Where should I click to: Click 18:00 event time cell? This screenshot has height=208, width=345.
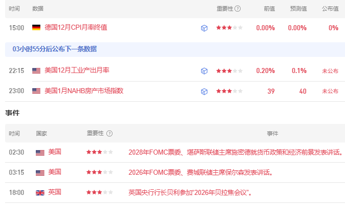click(x=17, y=192)
